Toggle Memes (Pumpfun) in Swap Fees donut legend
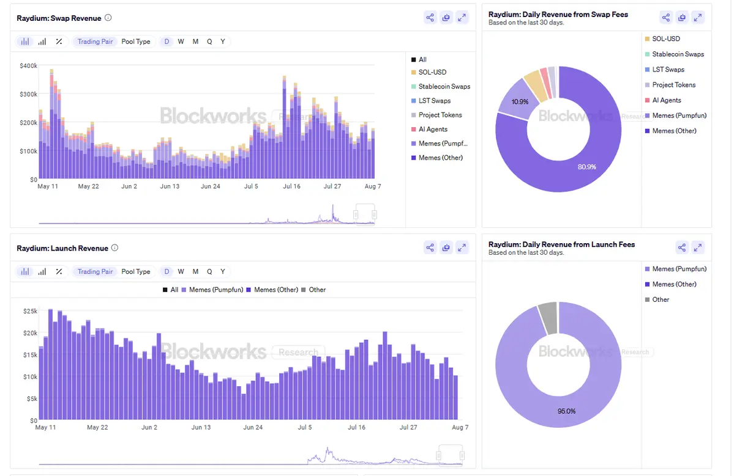 [x=676, y=115]
